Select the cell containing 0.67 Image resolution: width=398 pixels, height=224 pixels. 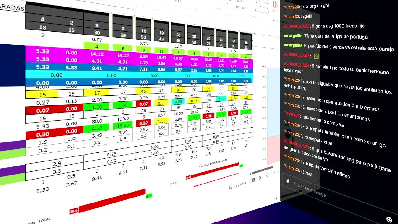tap(97, 40)
